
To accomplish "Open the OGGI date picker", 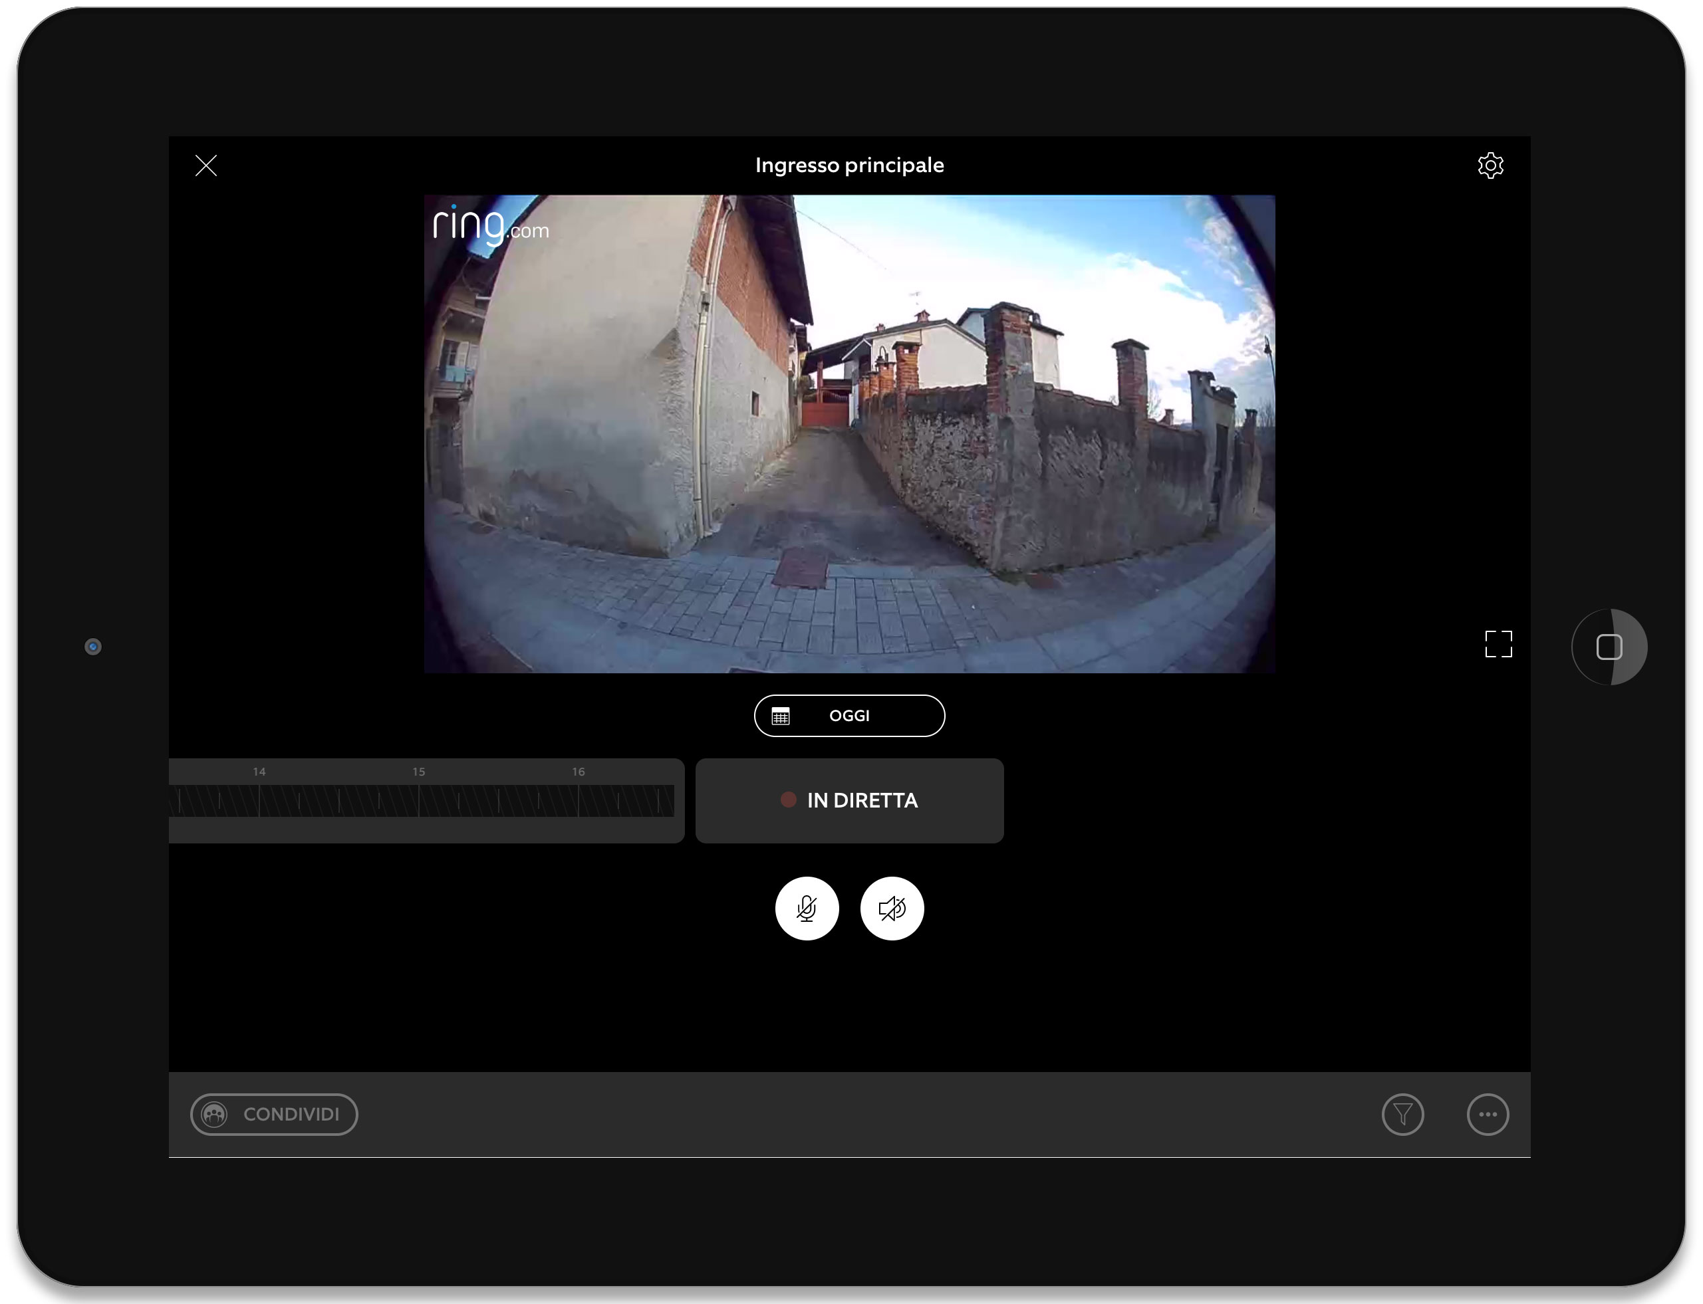I will (x=850, y=716).
